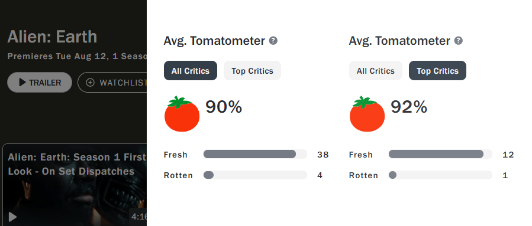This screenshot has height=226, width=532.
Task: Click the help icon beside left Avg. Tomatometer
Action: click(x=273, y=41)
